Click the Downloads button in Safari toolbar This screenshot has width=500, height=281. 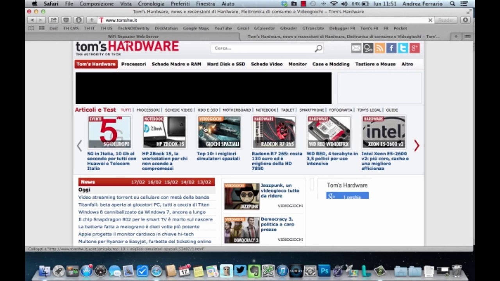[465, 20]
